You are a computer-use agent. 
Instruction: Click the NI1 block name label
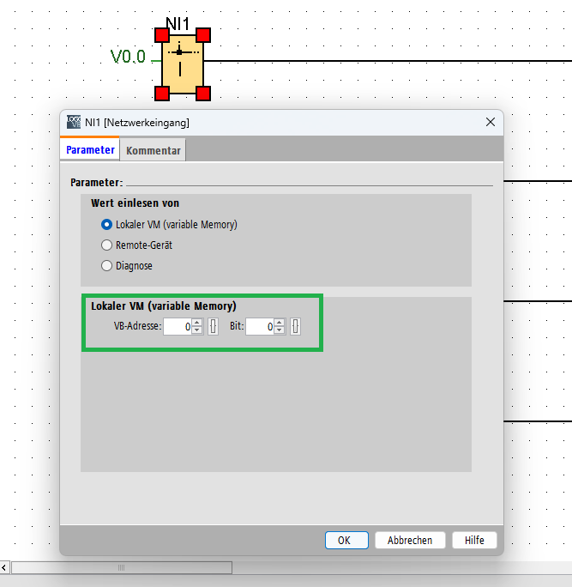pos(178,24)
